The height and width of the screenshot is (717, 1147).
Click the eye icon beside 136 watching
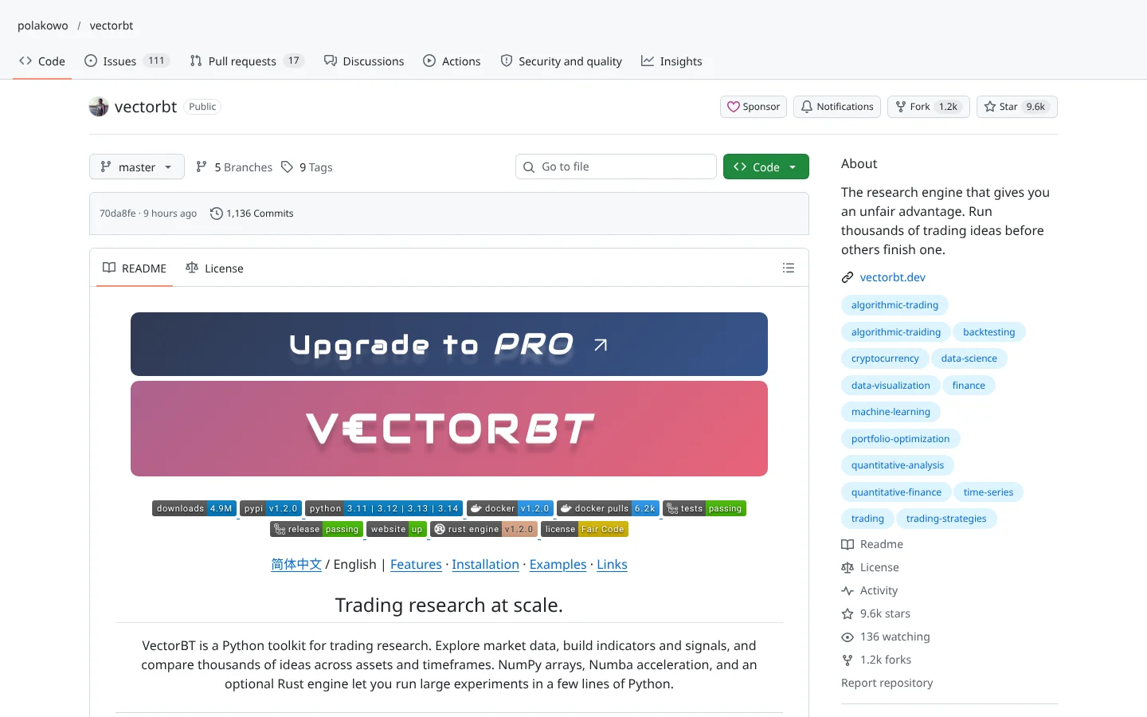(x=848, y=637)
